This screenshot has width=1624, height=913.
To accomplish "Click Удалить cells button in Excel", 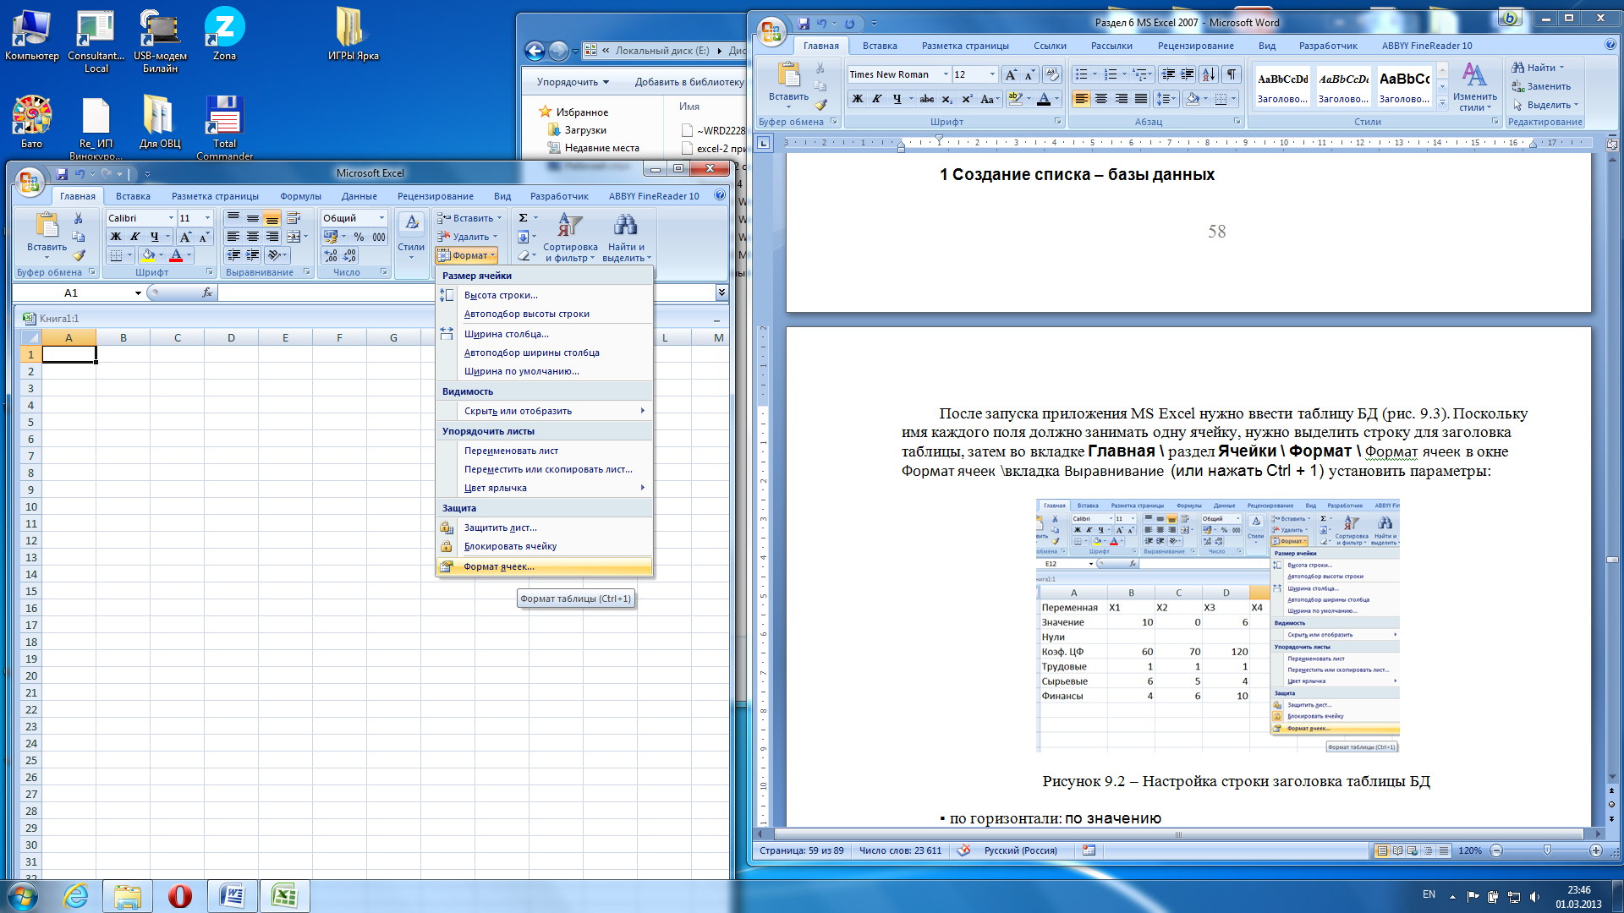I will pyautogui.click(x=468, y=237).
